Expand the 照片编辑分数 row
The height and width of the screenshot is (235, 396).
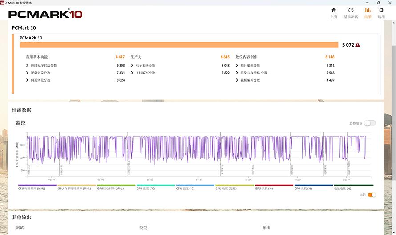tap(237, 66)
